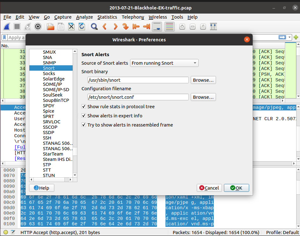Viewport: 300px width, 236px height.
Task: Open the Wireless menu
Action: [x=158, y=17]
